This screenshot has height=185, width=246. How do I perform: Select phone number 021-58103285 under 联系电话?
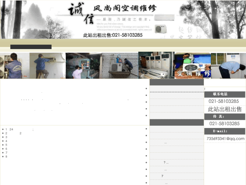point(224,101)
